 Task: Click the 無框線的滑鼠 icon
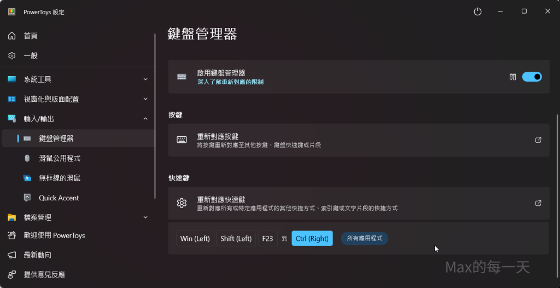[x=27, y=178]
